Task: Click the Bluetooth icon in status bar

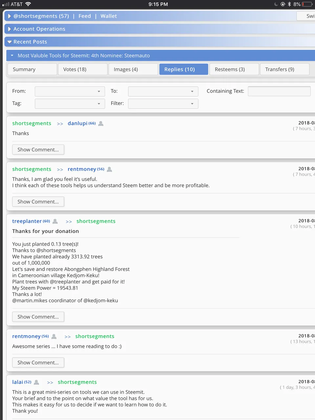Action: 289,4
